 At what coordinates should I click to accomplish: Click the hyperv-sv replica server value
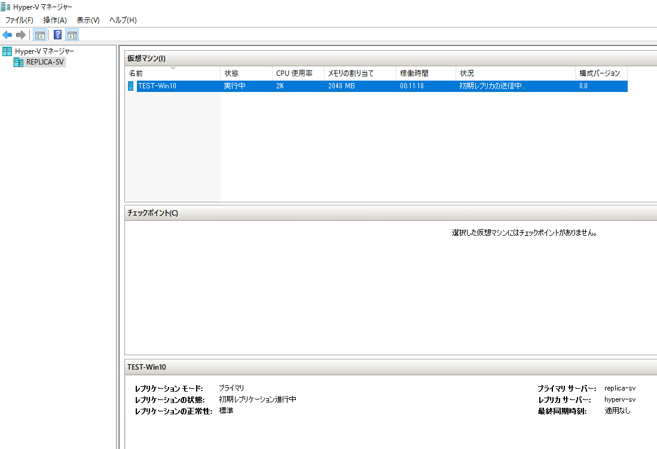[x=620, y=399]
